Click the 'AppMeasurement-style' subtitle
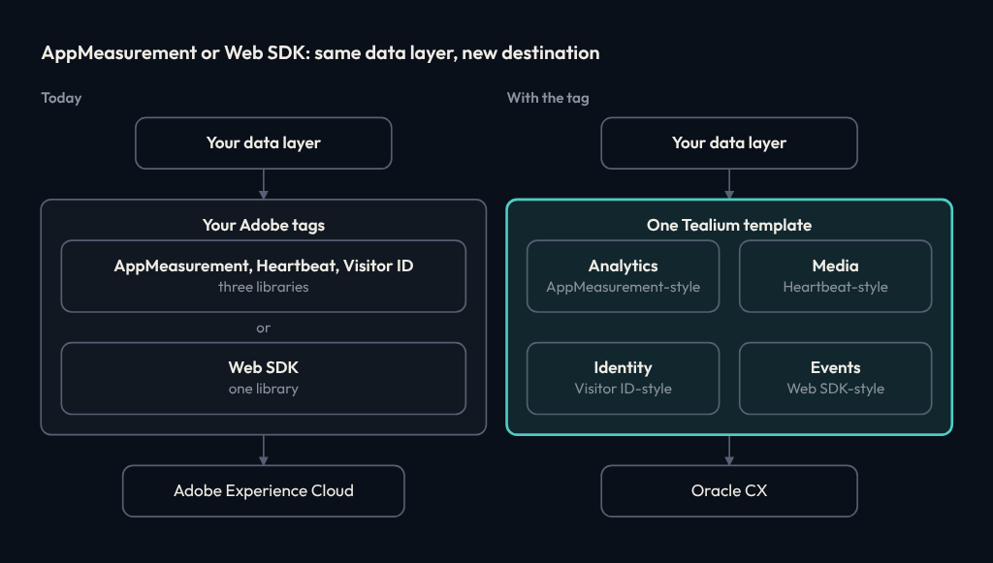 (624, 287)
